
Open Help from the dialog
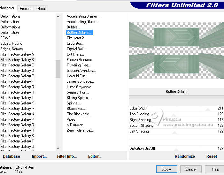215,169
